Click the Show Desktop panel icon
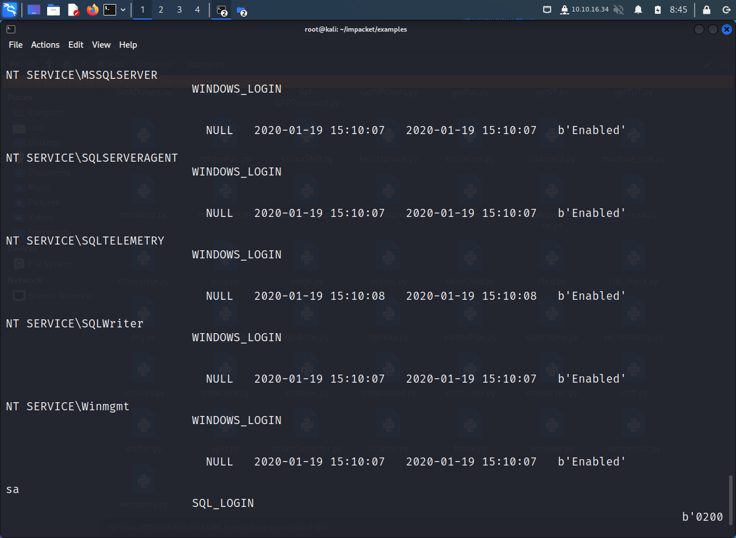 pos(34,10)
